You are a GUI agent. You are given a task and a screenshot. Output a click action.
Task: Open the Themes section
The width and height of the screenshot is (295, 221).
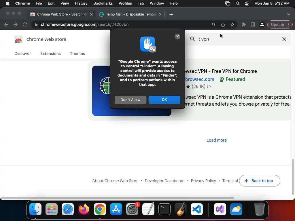pos(77,54)
